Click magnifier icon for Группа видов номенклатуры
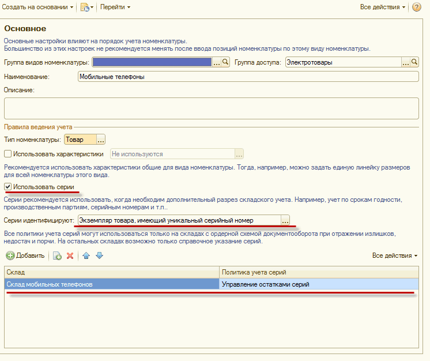The image size is (430, 361). point(226,62)
